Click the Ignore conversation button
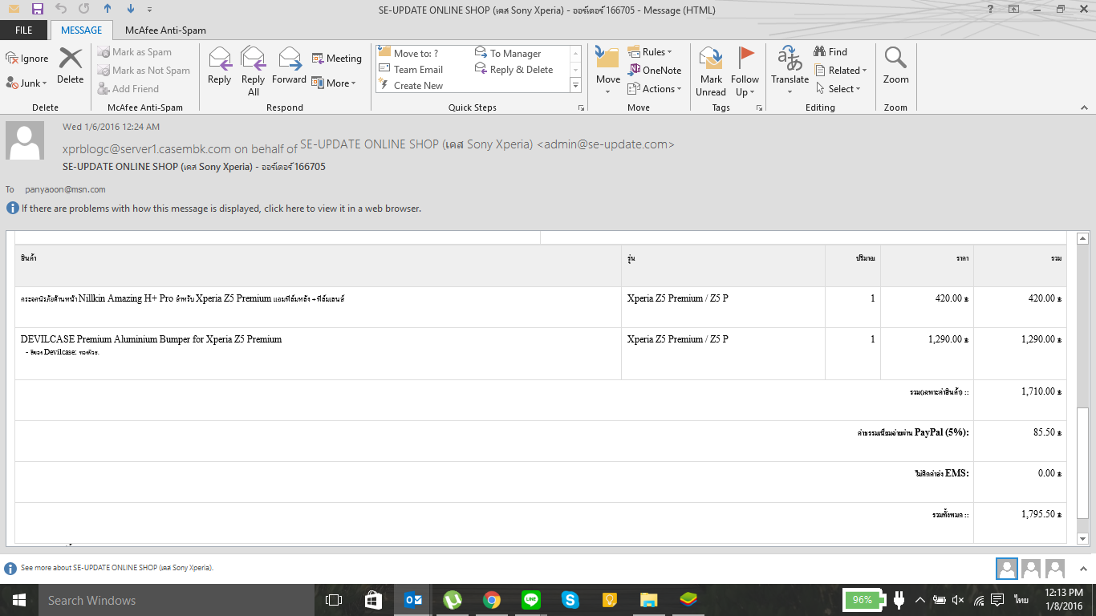Image resolution: width=1096 pixels, height=616 pixels. pos(27,59)
